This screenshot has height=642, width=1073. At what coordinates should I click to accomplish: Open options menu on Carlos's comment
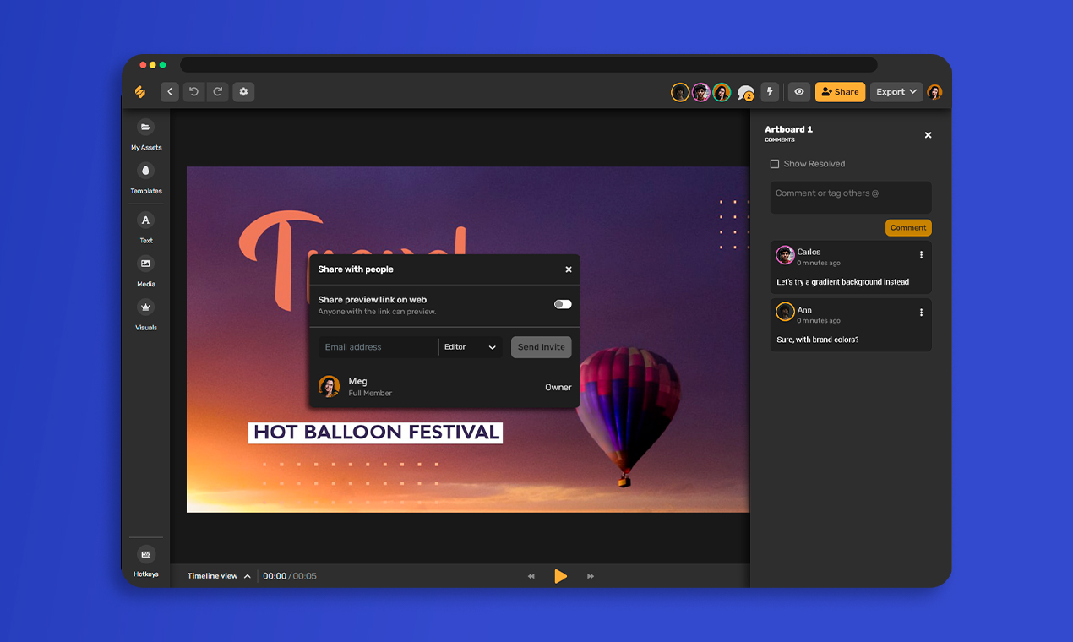click(x=921, y=254)
